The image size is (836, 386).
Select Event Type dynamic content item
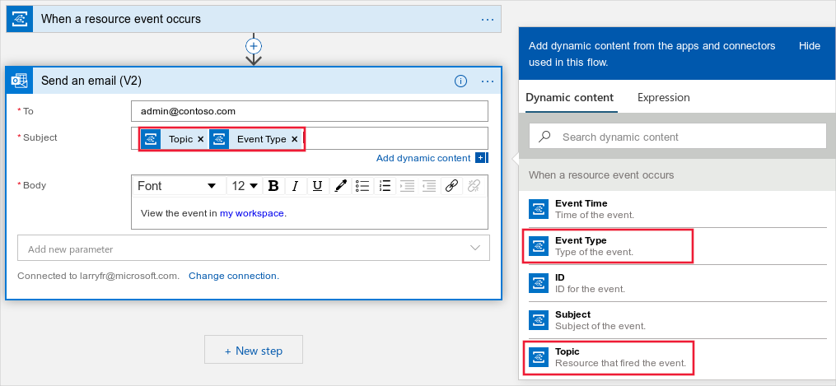tap(677, 246)
